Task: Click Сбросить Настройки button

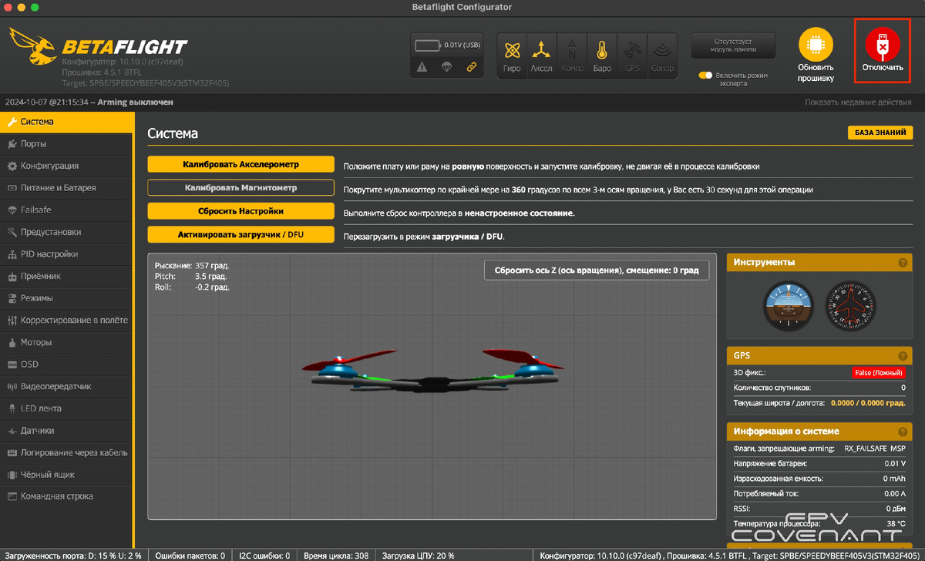Action: click(x=240, y=211)
